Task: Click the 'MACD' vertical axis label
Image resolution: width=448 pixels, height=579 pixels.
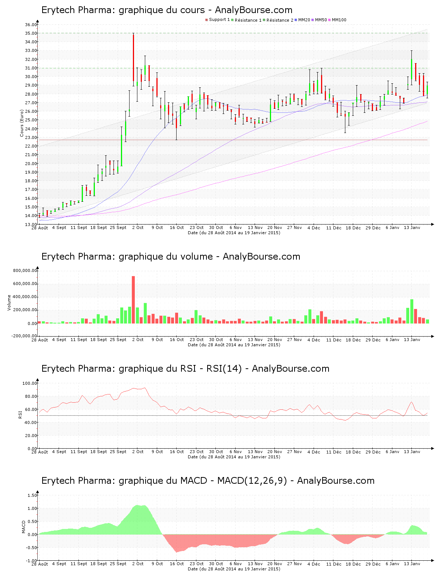Action: point(24,527)
